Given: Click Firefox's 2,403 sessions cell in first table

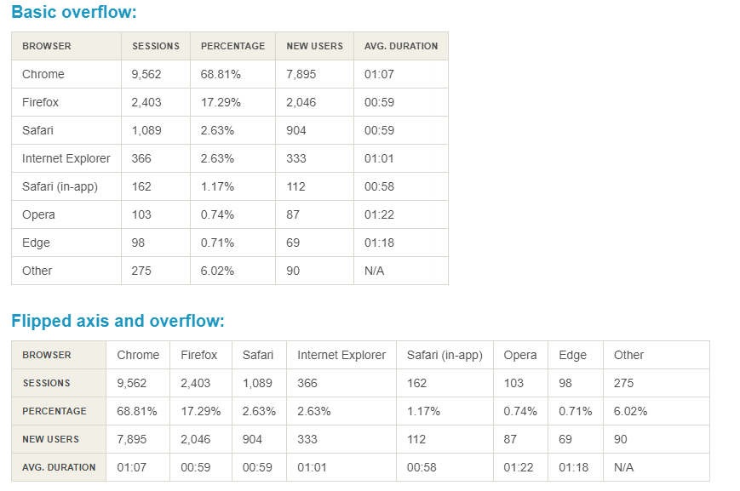Looking at the screenshot, I should click(x=146, y=102).
